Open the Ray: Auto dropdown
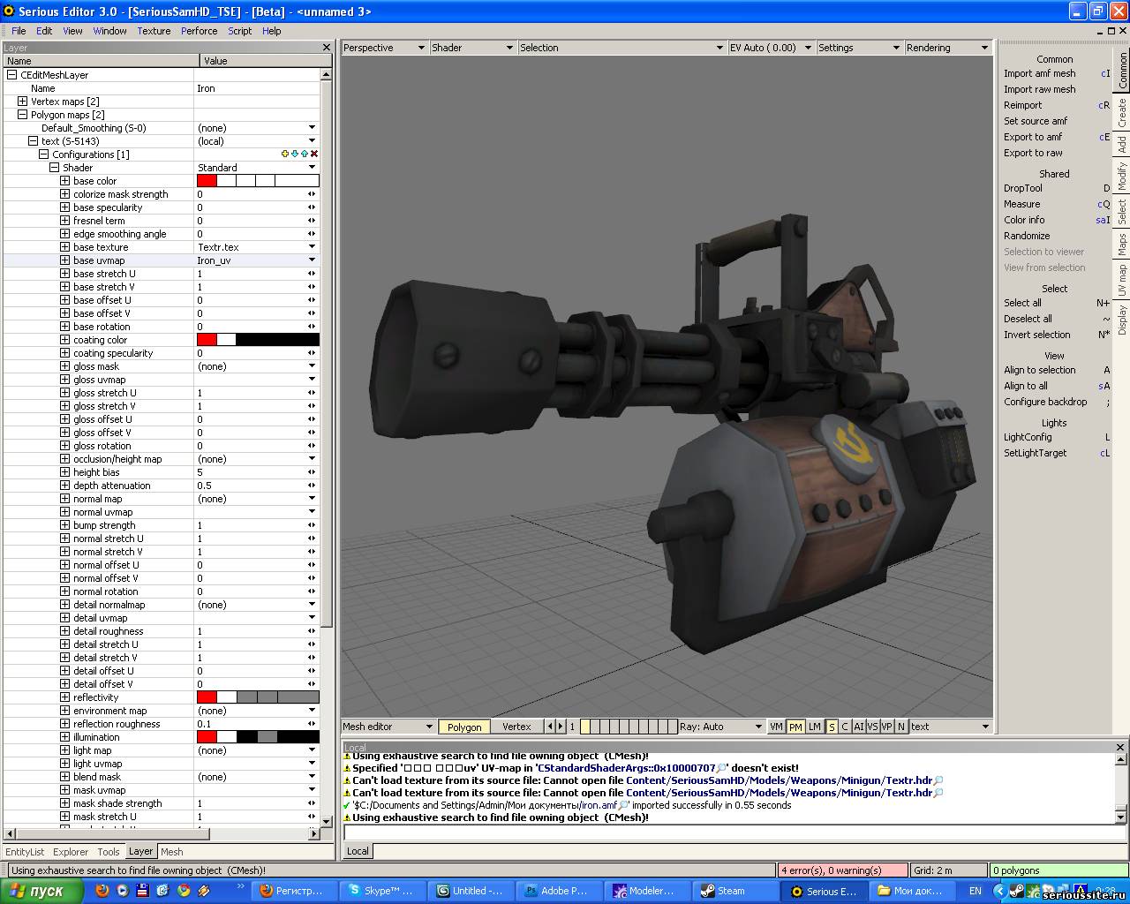 (721, 727)
